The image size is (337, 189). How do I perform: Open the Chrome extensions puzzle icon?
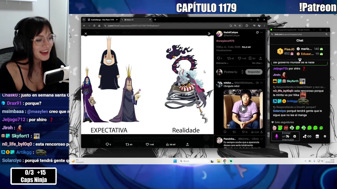pos(247,26)
